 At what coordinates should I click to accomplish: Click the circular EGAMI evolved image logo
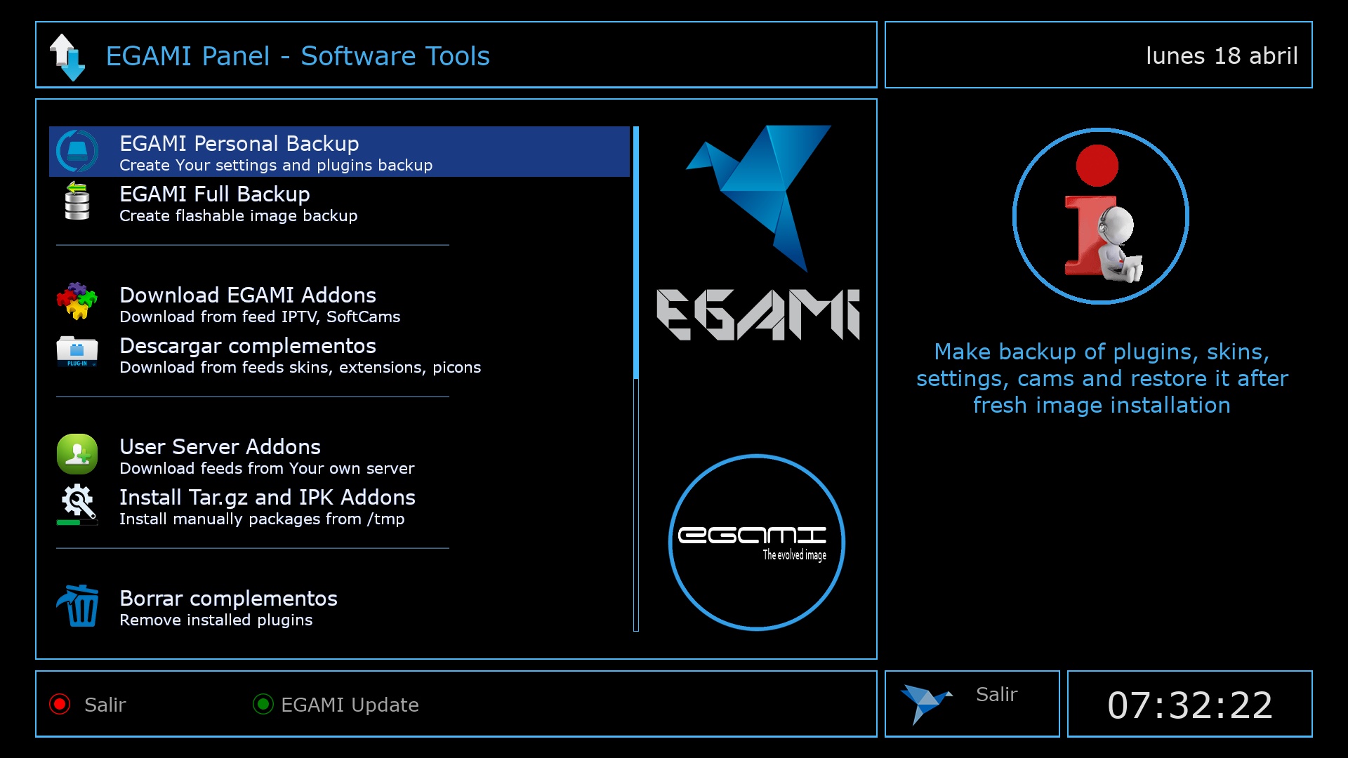756,543
